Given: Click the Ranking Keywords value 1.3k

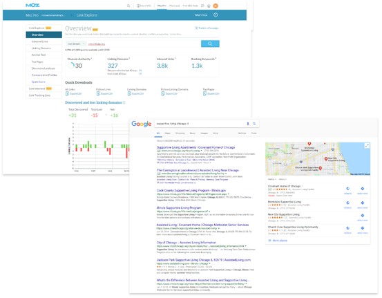Looking at the screenshot, I should point(197,66).
